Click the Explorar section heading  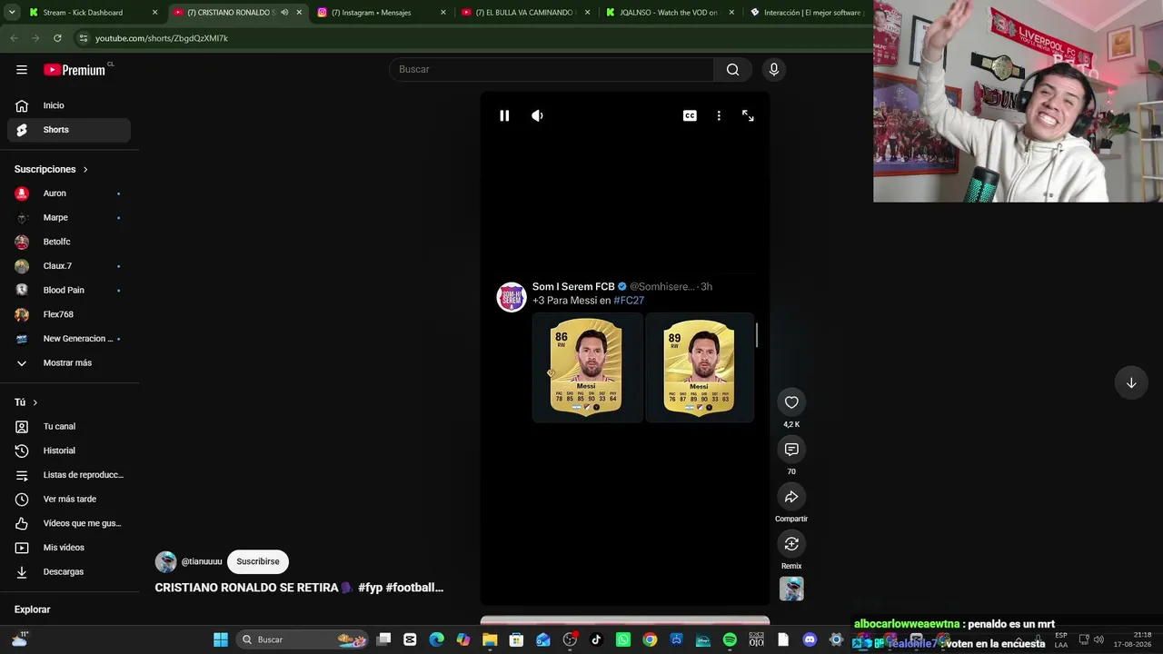point(32,609)
